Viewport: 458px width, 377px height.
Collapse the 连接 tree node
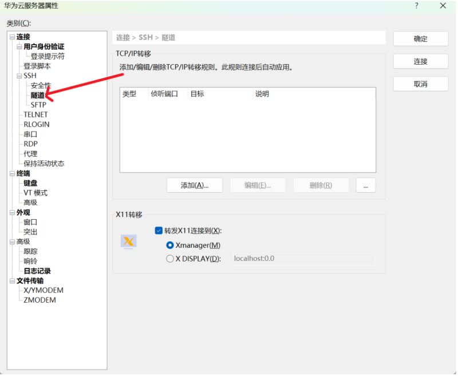(x=12, y=37)
